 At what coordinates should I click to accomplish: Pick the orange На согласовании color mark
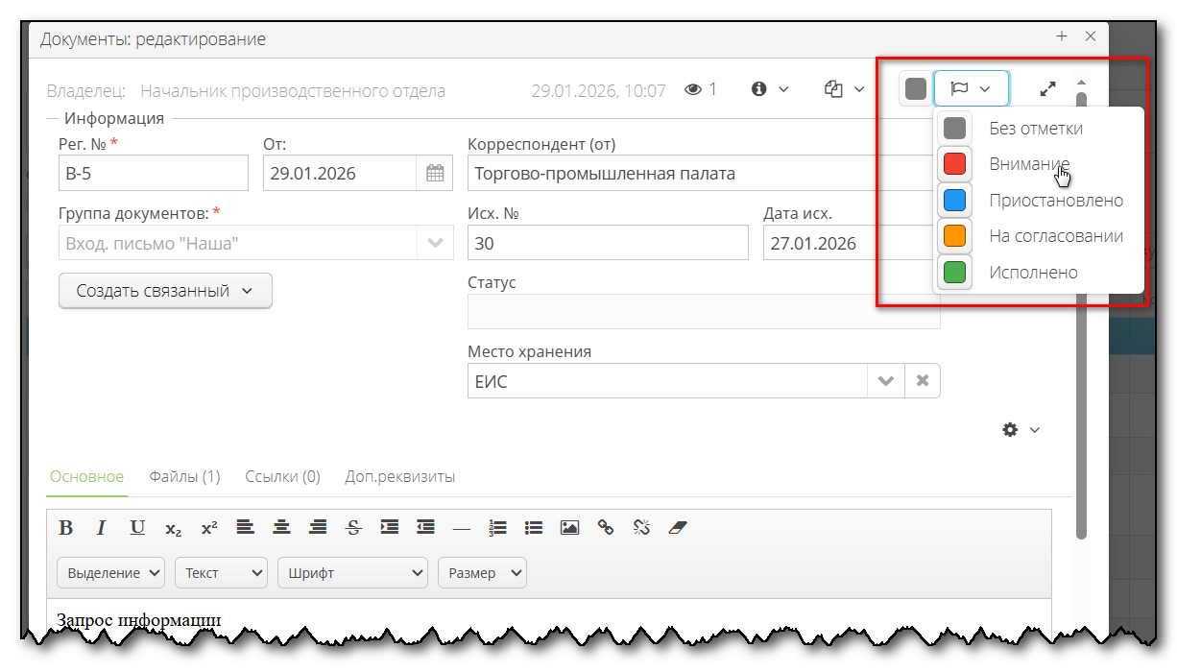point(954,235)
